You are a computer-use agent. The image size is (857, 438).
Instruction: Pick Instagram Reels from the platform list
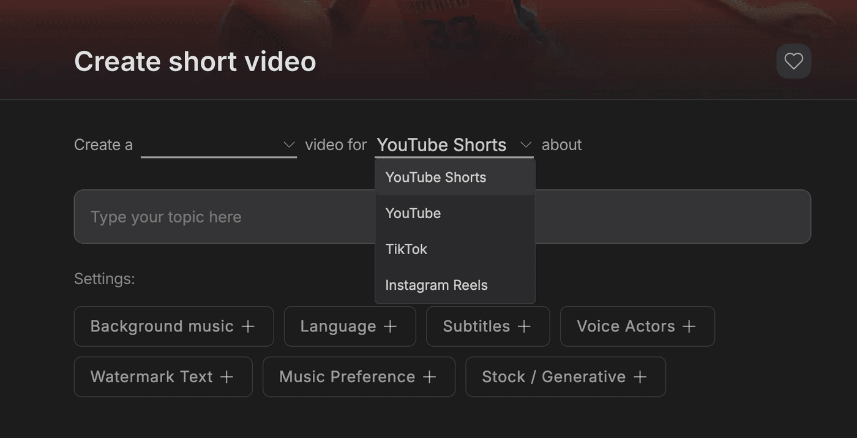[x=436, y=285]
